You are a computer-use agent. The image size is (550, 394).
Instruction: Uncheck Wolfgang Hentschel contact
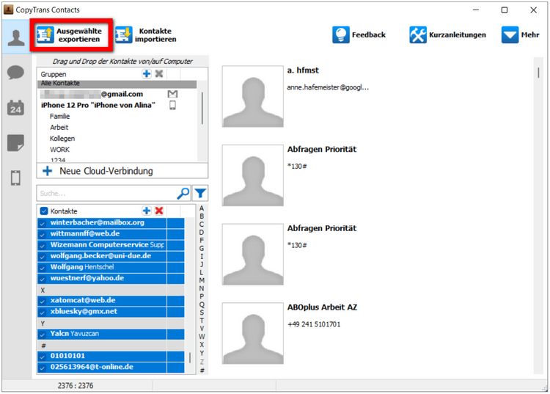coord(43,268)
